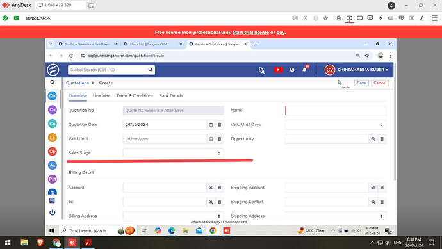
Task: Search for a Shipping Contact
Action: pyautogui.click(x=373, y=202)
